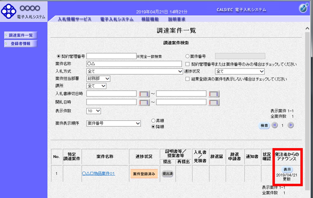Check contract or case number only checkbox
This screenshot has height=198, width=313.
[x=187, y=64]
